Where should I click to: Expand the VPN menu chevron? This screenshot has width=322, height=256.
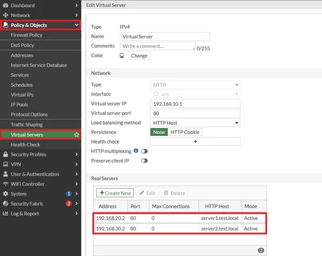(77, 164)
